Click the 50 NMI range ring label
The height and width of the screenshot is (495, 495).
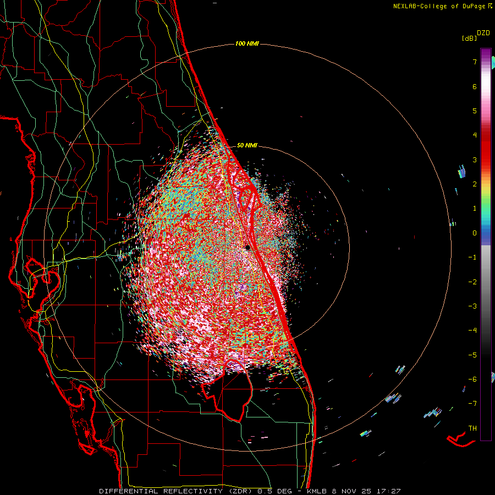coord(247,146)
